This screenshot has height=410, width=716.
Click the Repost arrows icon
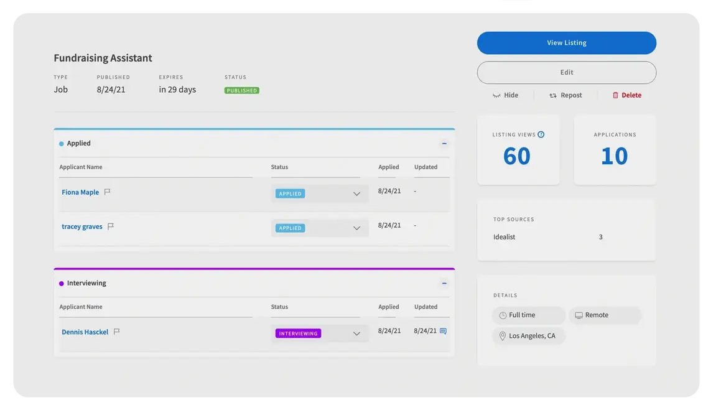coord(553,95)
